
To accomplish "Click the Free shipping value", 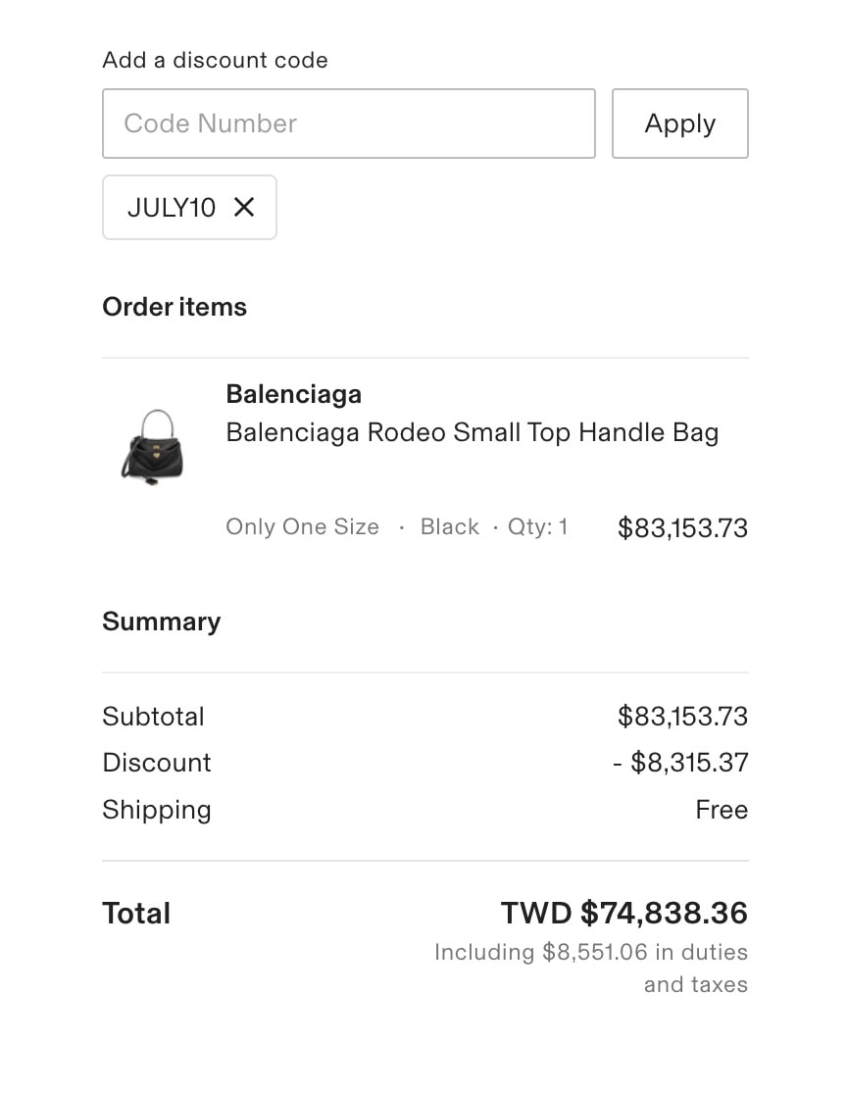I will [x=722, y=810].
